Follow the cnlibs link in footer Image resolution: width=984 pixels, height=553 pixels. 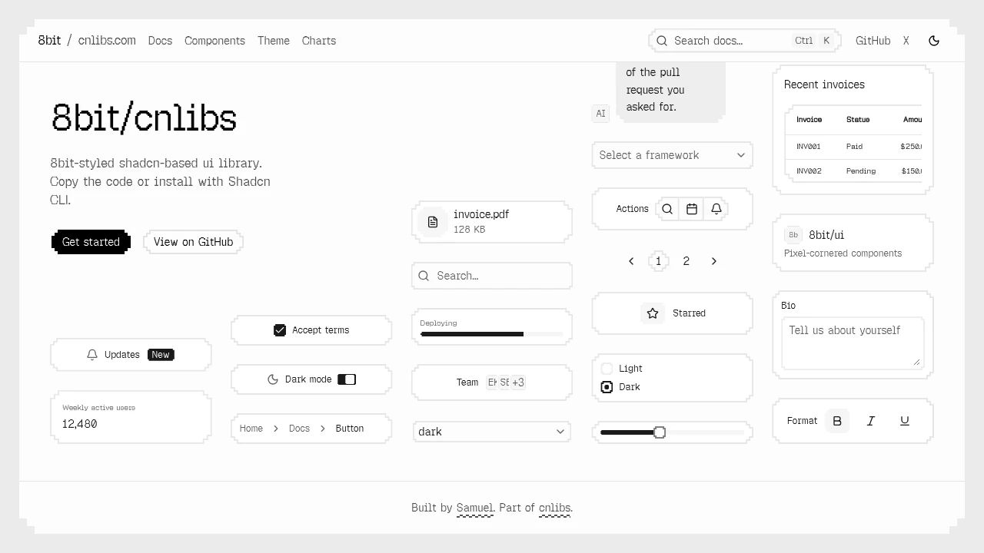point(554,508)
